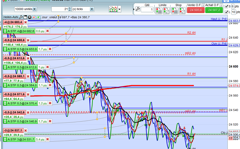Open Heikin-Ashi wrench settings
240x149 pixels.
[x=21, y=17]
